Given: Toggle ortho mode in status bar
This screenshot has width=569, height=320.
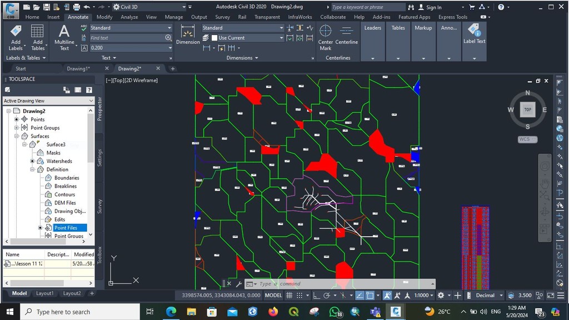Looking at the screenshot, I should pyautogui.click(x=316, y=296).
